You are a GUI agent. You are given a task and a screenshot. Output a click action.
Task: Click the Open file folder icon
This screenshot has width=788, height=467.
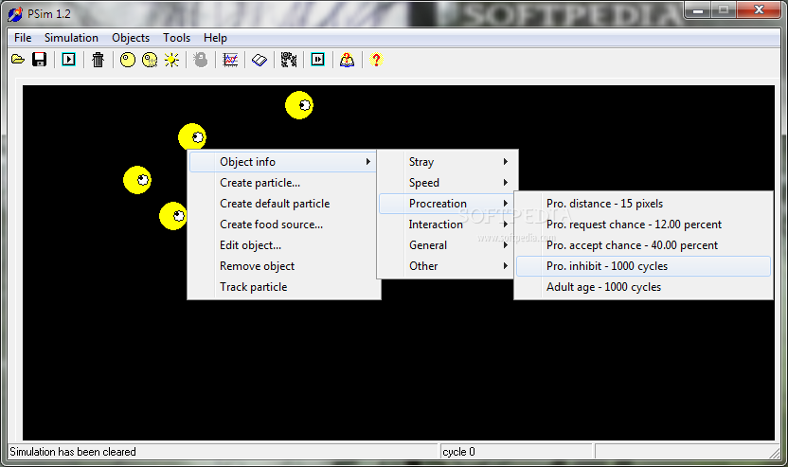point(18,60)
